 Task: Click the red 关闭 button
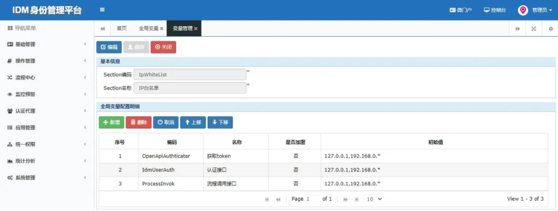click(163, 47)
